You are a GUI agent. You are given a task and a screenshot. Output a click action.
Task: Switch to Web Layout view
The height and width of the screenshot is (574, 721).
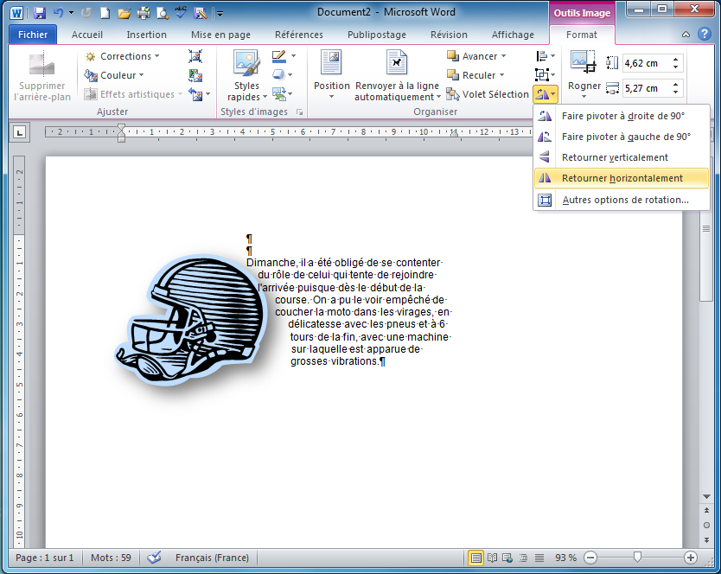pyautogui.click(x=507, y=558)
